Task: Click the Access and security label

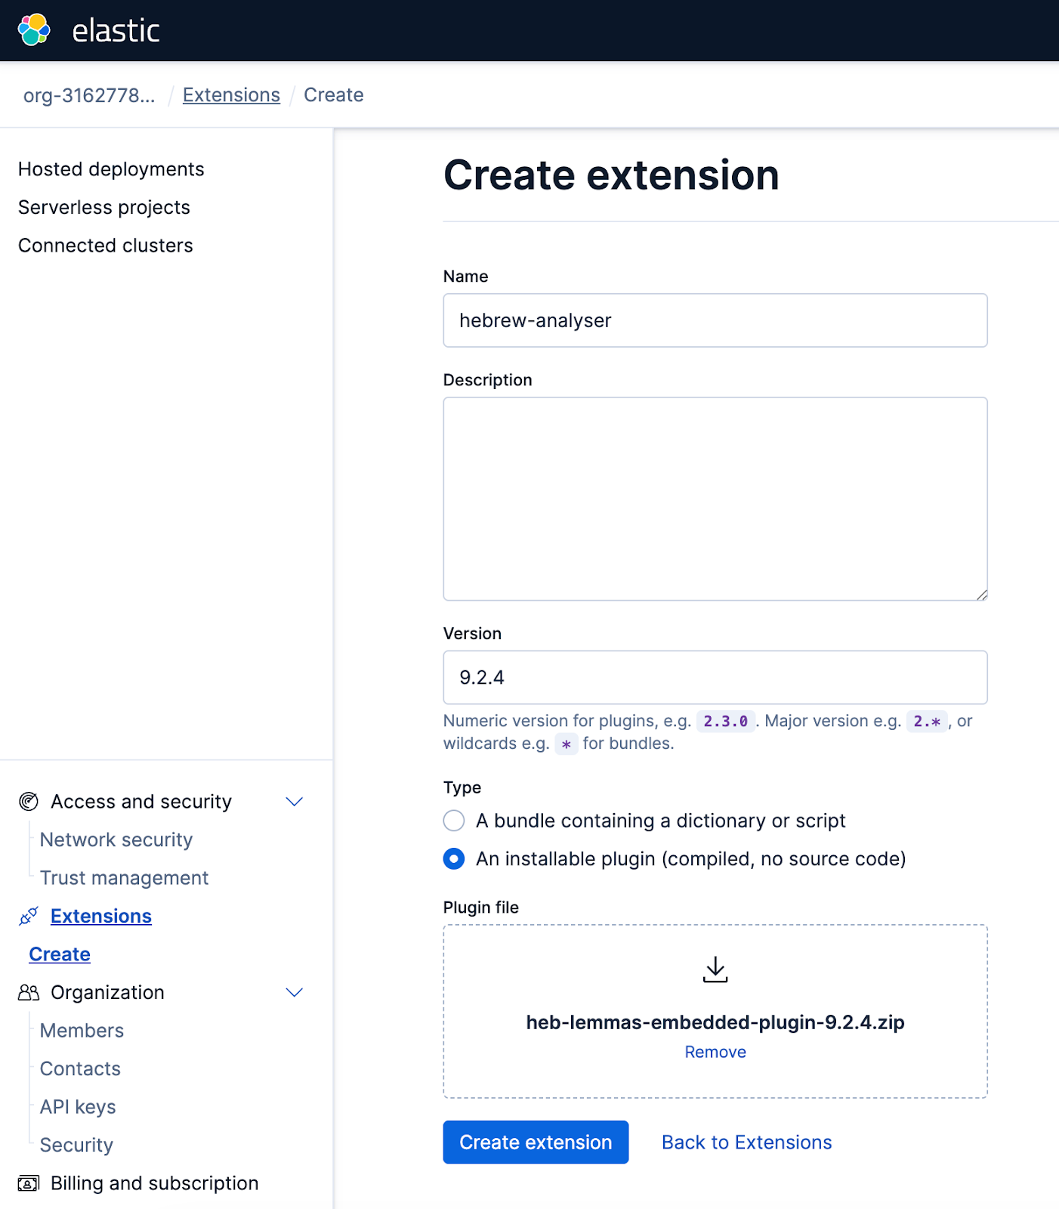Action: coord(141,802)
